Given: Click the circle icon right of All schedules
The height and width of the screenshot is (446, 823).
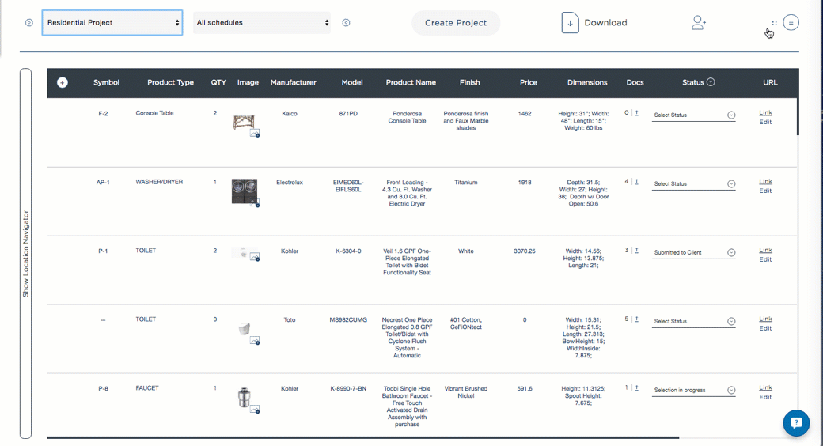Looking at the screenshot, I should [346, 23].
